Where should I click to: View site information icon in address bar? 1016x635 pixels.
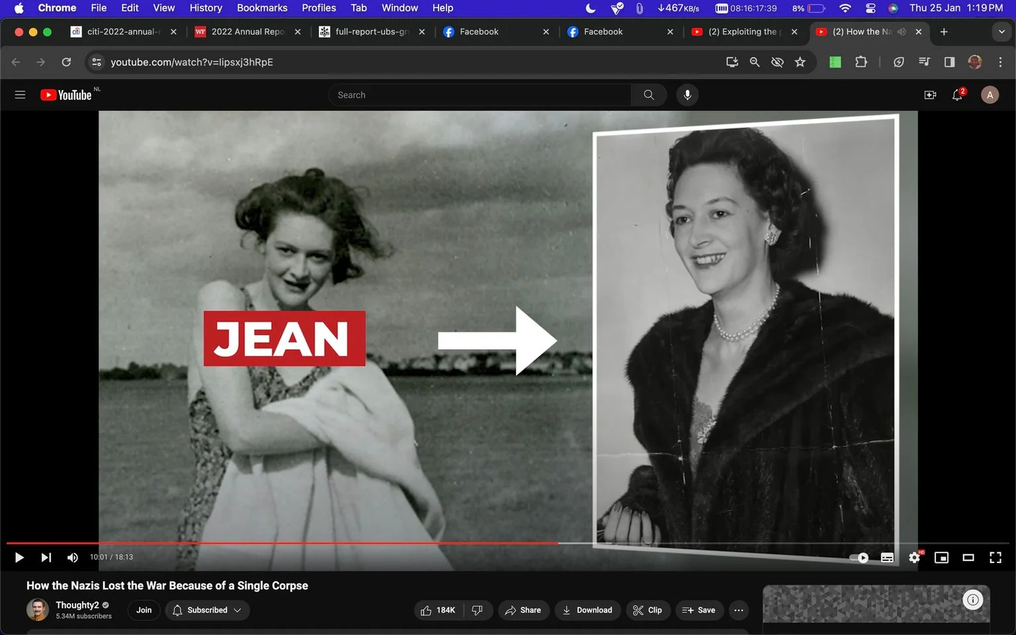97,62
